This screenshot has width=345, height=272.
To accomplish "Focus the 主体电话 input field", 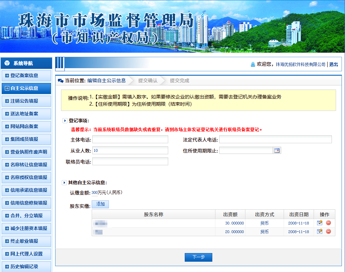I will tap(130, 139).
